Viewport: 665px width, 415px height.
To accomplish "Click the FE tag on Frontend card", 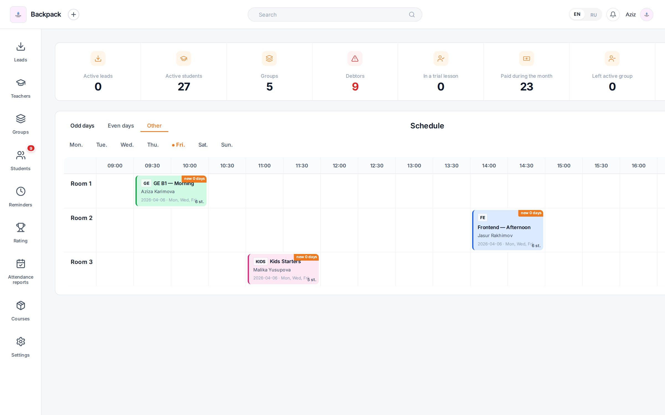I will [482, 218].
